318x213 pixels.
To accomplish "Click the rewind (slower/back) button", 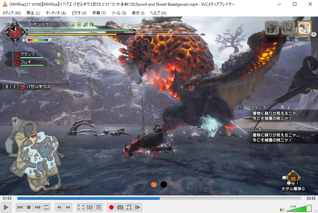I will point(59,207).
